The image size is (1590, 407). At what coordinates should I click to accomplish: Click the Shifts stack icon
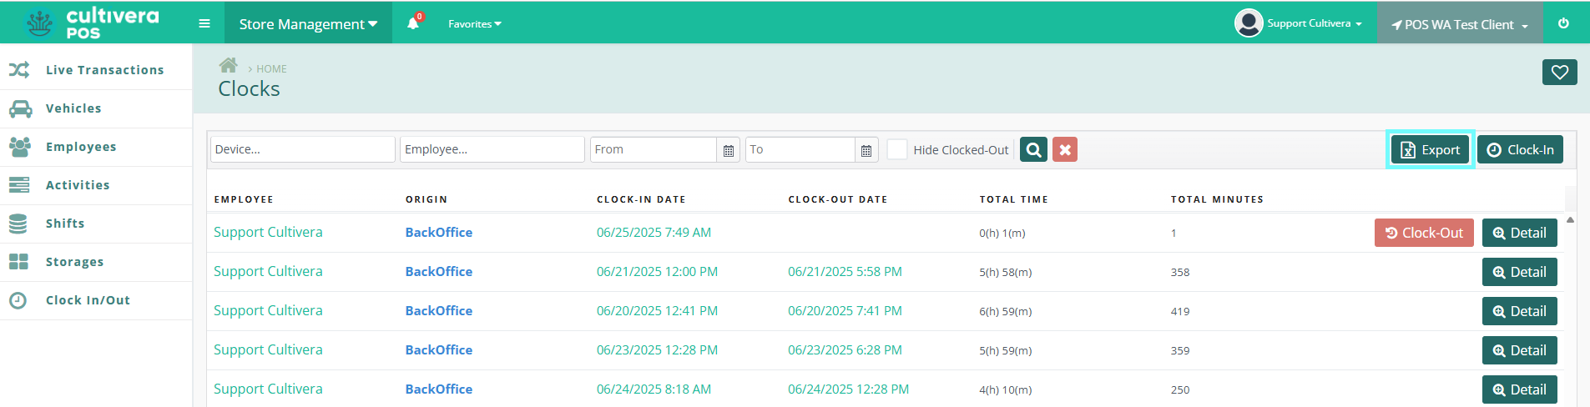click(18, 224)
